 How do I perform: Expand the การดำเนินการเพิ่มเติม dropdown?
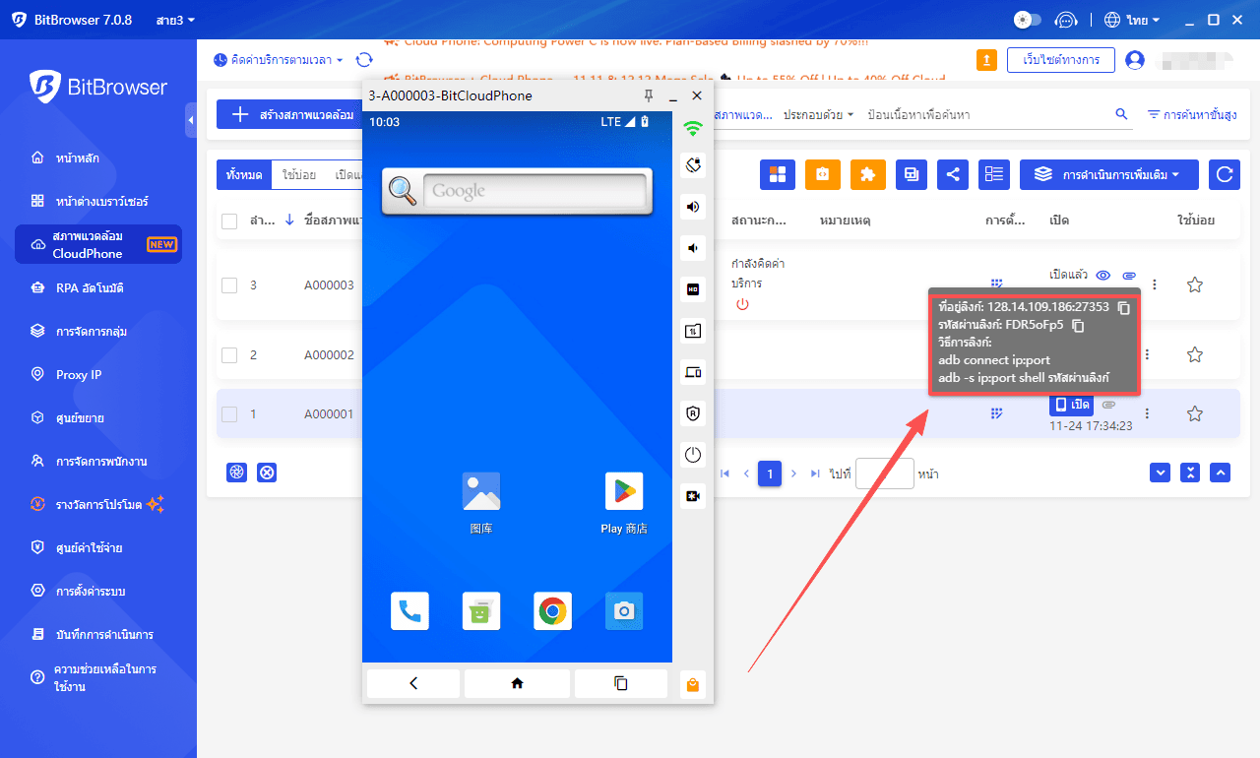click(x=1108, y=174)
